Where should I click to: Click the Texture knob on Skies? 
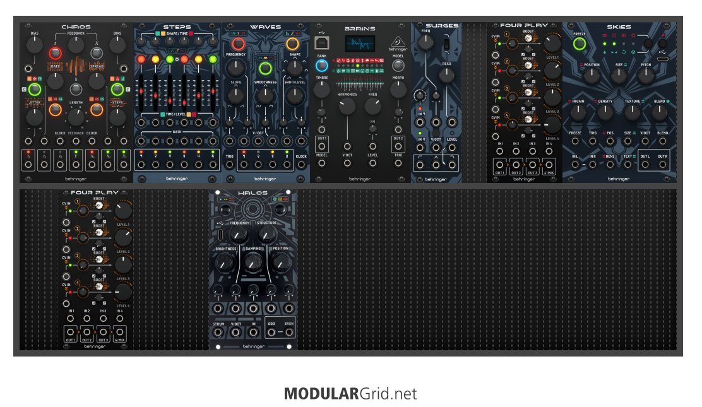coord(632,113)
